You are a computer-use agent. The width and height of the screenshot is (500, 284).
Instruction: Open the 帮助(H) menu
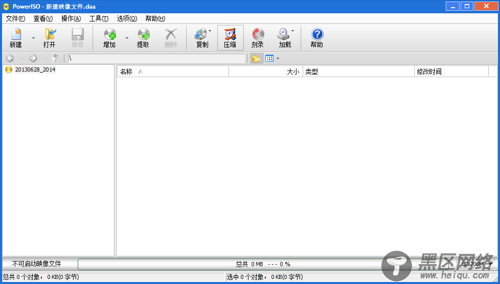tap(155, 18)
